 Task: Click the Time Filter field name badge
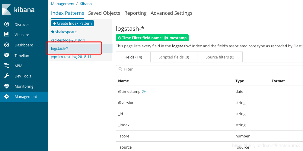(152, 38)
